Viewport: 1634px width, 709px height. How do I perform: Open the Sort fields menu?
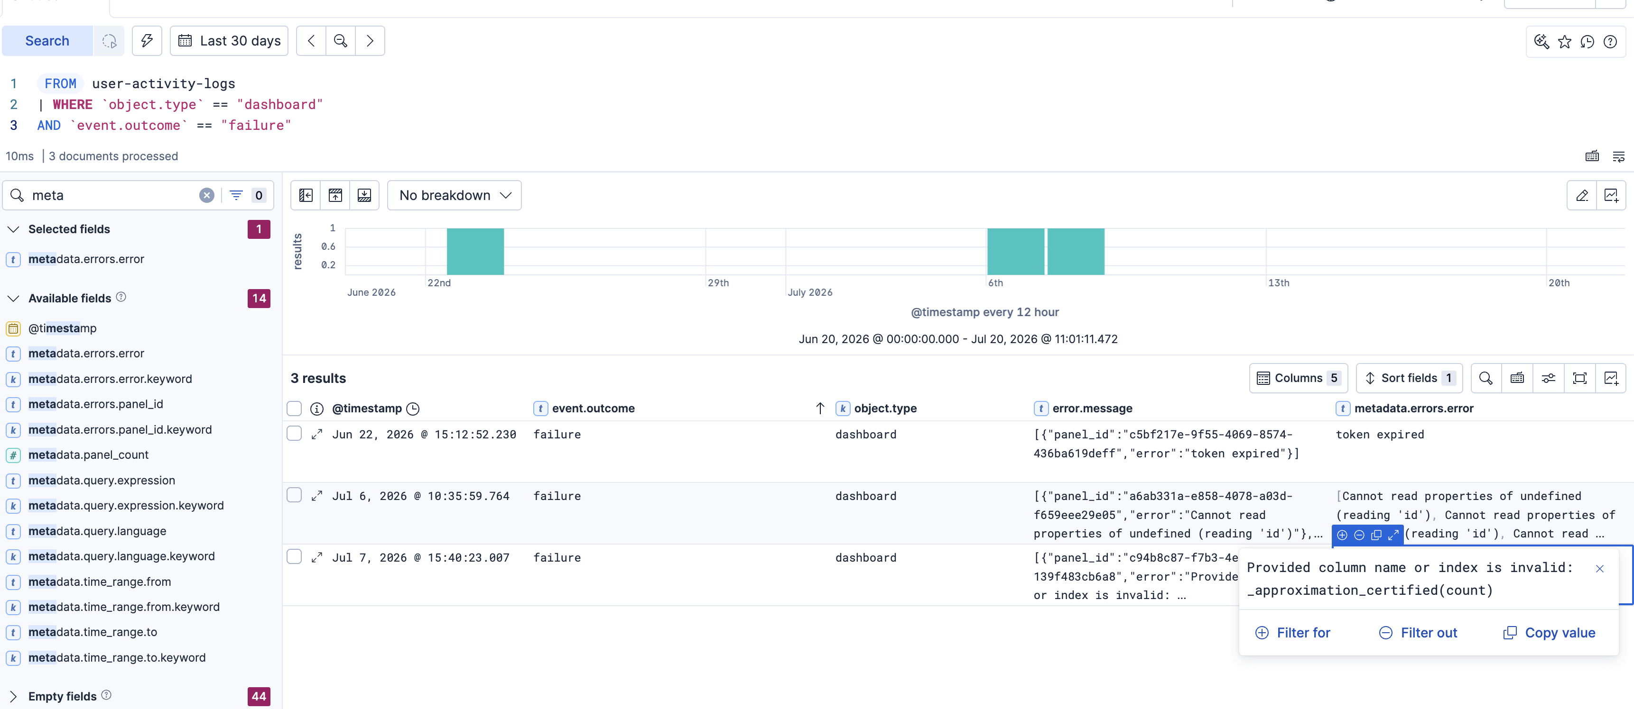(1409, 378)
